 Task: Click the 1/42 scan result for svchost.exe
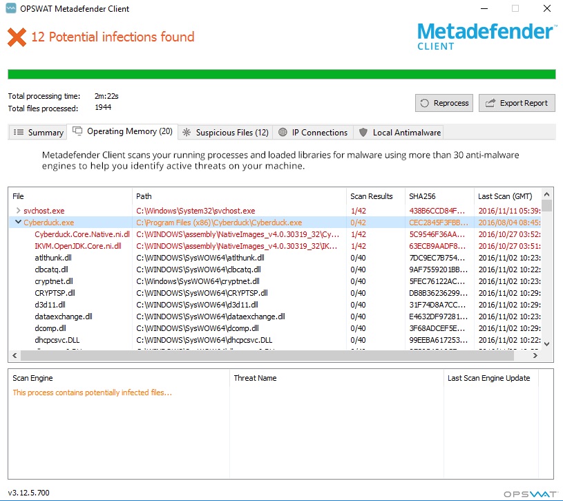[x=358, y=211]
